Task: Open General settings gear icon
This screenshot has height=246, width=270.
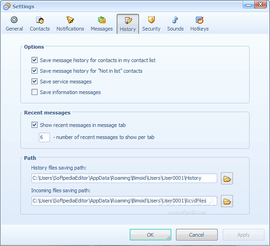Action: point(14,20)
